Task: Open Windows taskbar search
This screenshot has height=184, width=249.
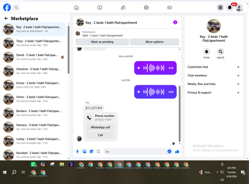Action: point(14,173)
